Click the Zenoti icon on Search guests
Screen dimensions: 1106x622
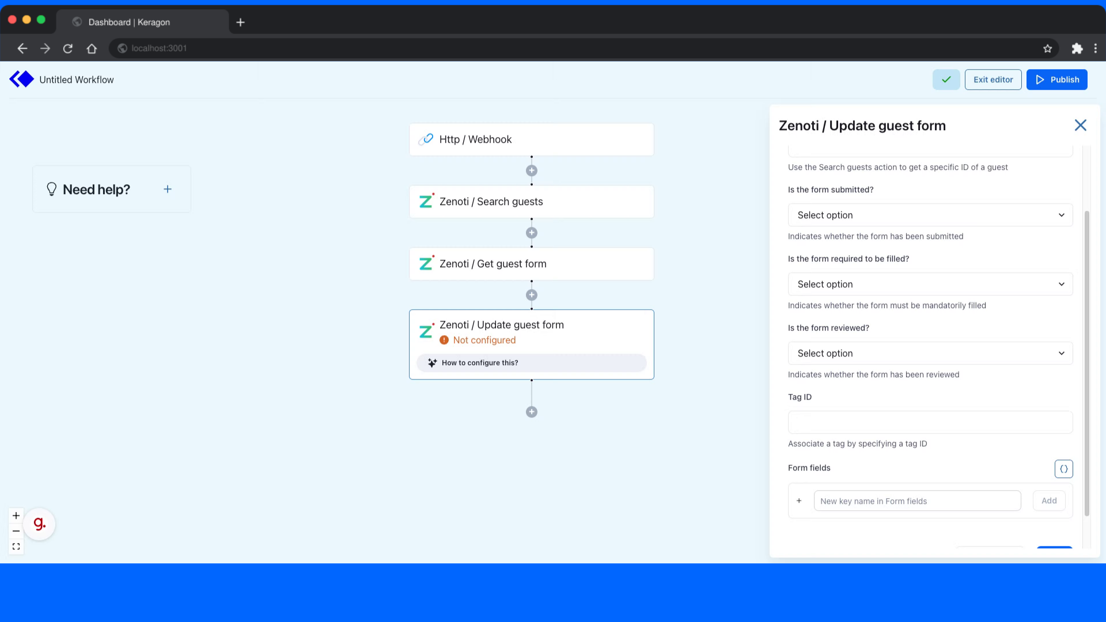click(426, 201)
